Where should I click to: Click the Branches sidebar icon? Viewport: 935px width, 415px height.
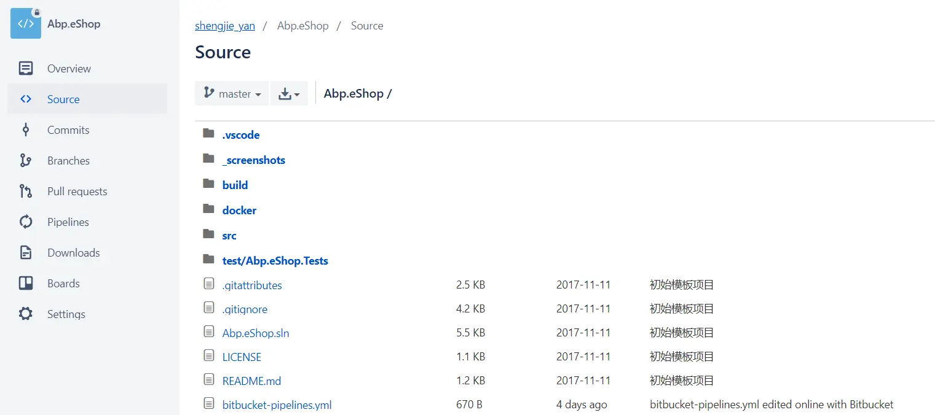pos(26,160)
